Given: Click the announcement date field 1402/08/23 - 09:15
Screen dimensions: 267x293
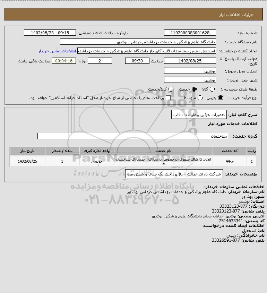Looking at the screenshot, I should [x=50, y=33].
